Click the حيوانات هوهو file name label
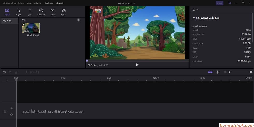Image resolution: width=254 pixels, height=127 pixels. pos(33,35)
